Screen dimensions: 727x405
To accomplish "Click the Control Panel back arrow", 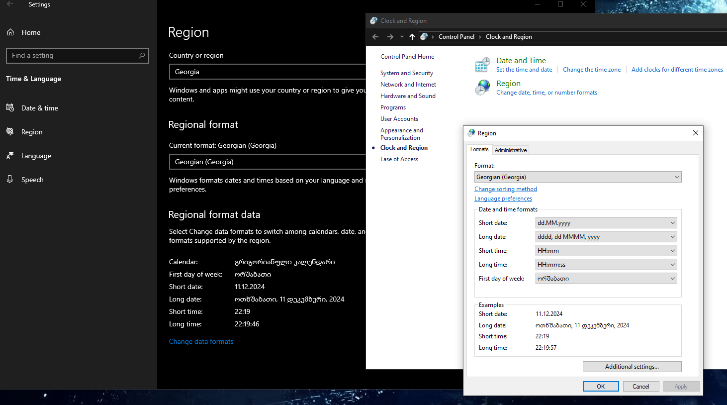I will (375, 37).
